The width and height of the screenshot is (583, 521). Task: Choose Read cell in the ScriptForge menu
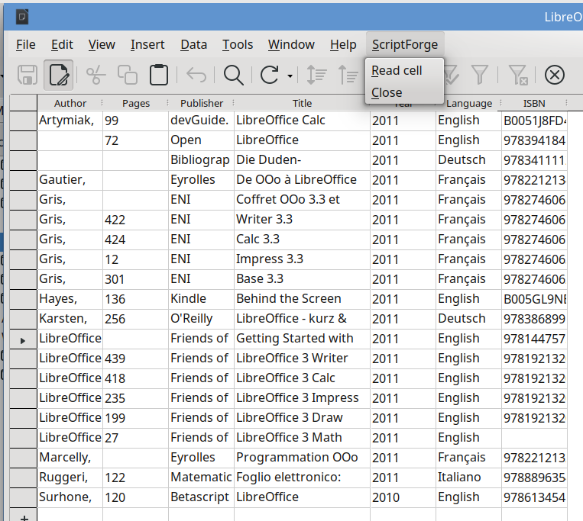click(x=404, y=70)
